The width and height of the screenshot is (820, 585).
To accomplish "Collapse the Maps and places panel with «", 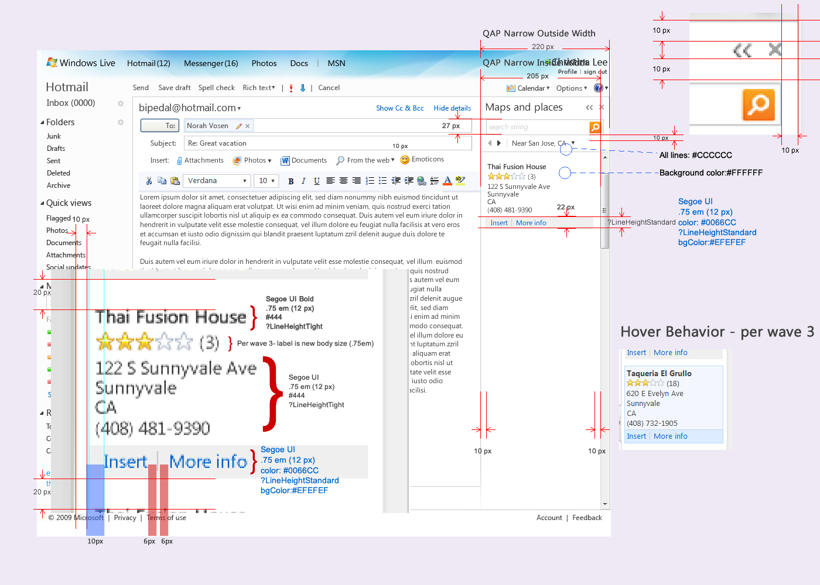I will (589, 108).
